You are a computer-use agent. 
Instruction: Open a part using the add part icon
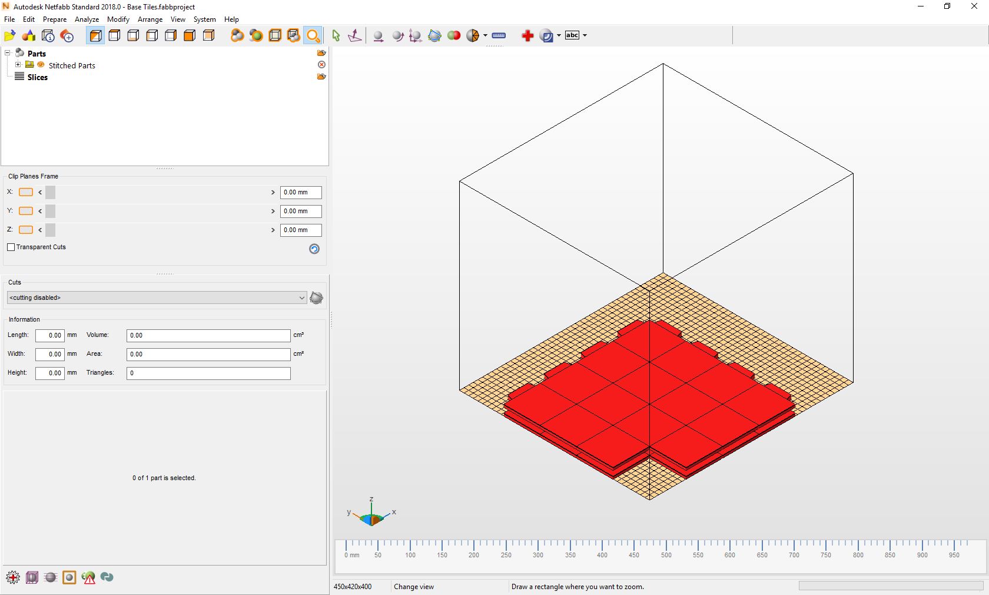(x=29, y=35)
